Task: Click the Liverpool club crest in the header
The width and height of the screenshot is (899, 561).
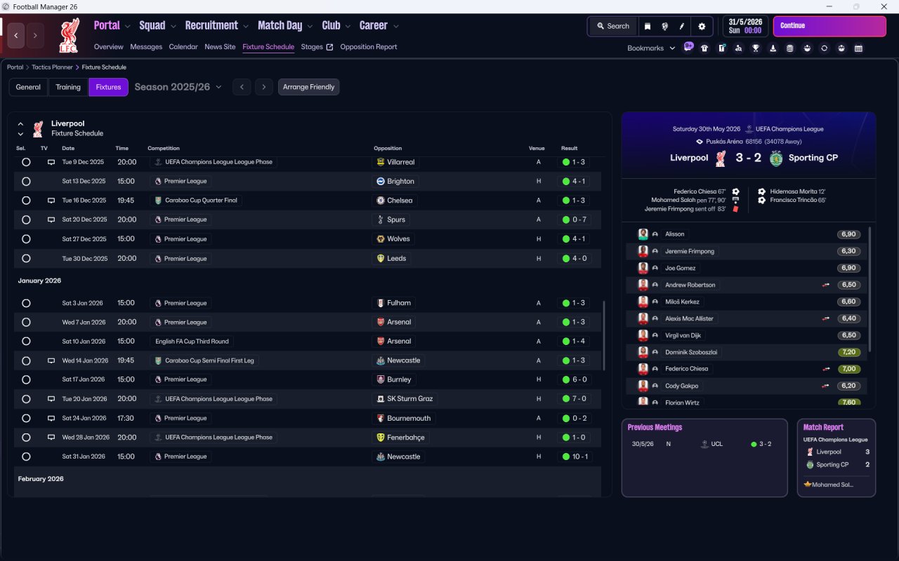Action: click(68, 36)
